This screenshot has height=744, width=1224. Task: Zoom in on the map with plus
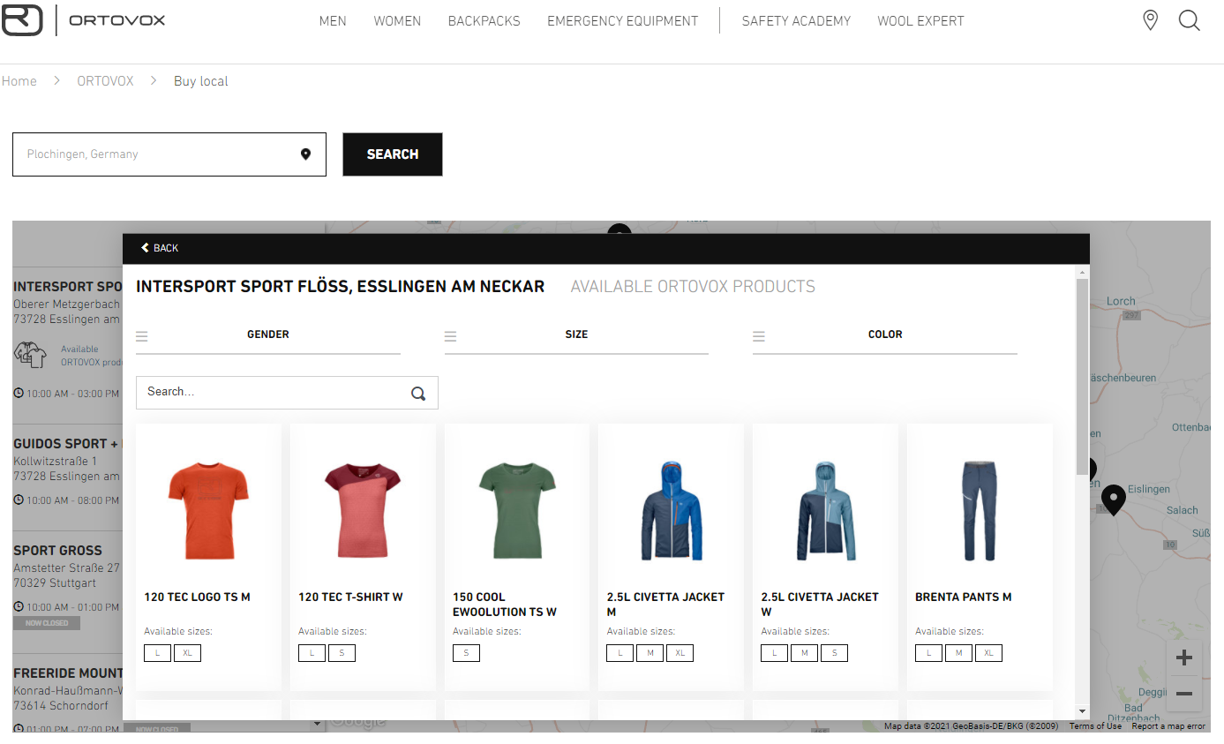pos(1184,658)
